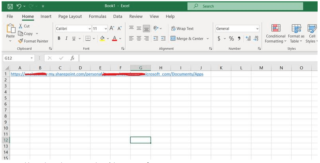The width and height of the screenshot is (320, 163).
Task: Decrease the decimal places
Action: [256, 38]
